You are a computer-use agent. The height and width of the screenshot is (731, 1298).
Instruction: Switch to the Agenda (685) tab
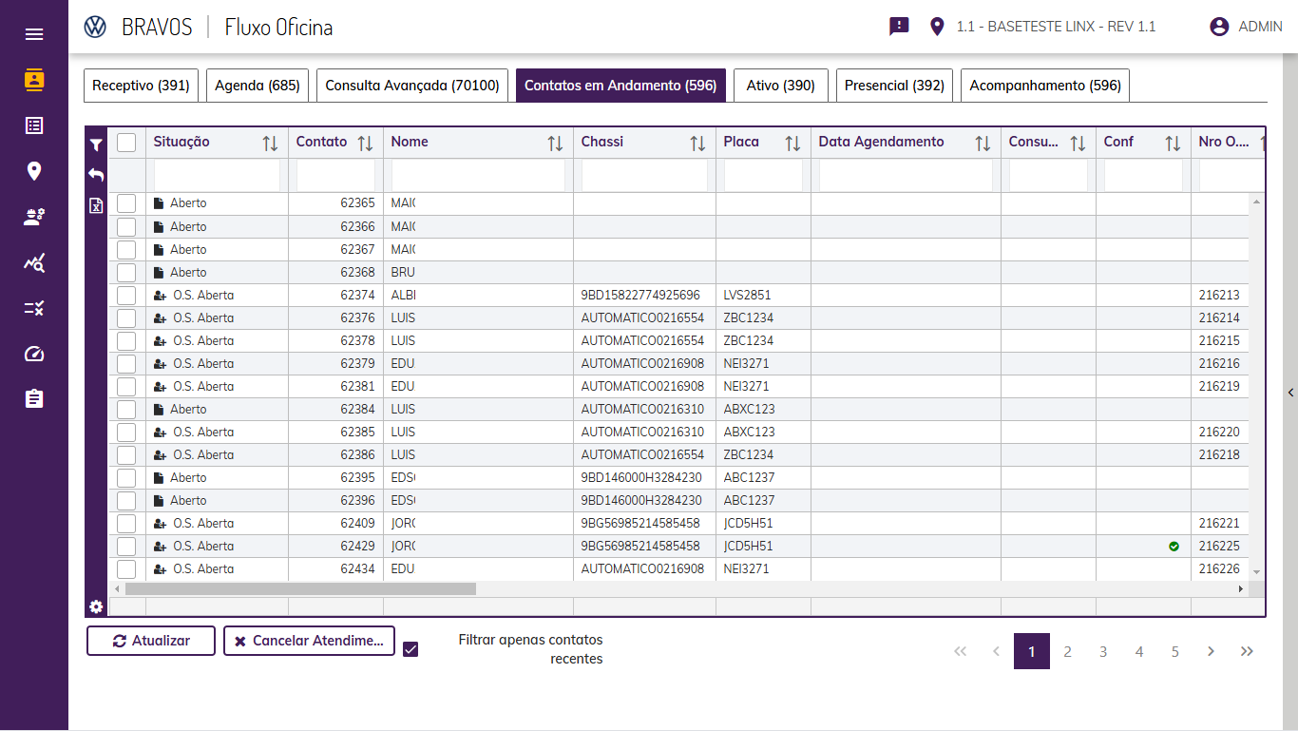pos(257,86)
